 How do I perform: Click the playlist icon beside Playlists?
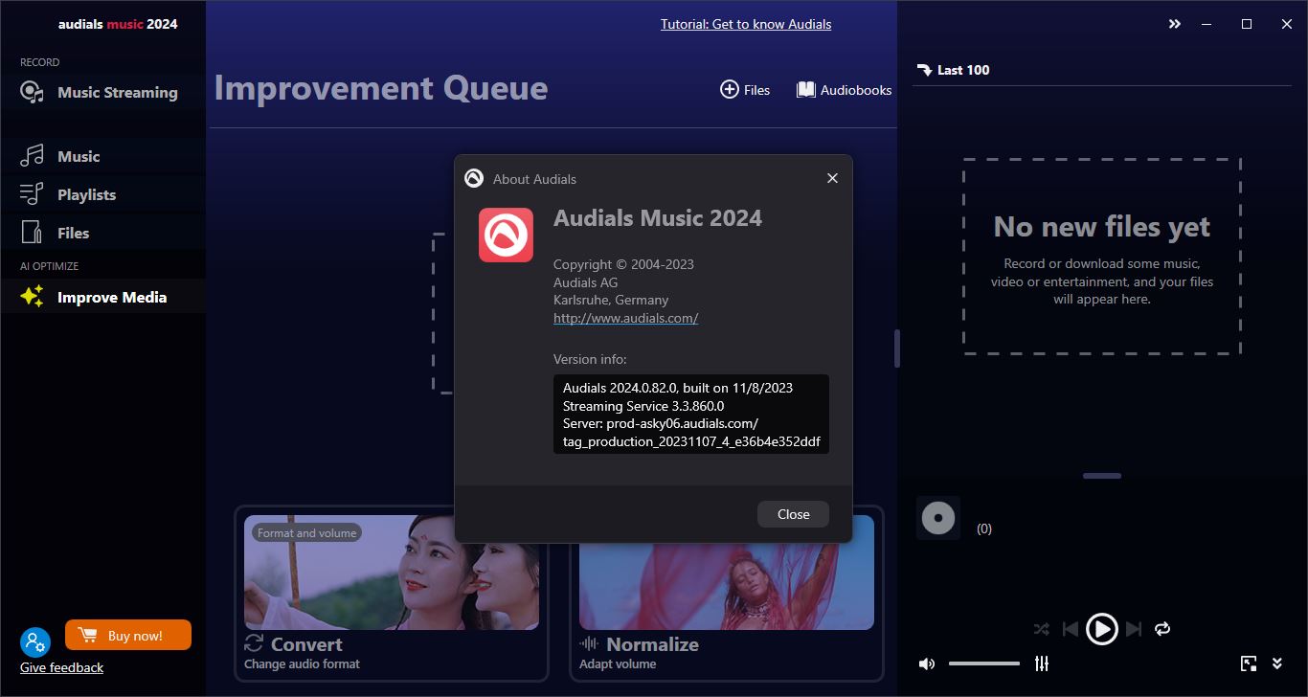click(x=32, y=194)
